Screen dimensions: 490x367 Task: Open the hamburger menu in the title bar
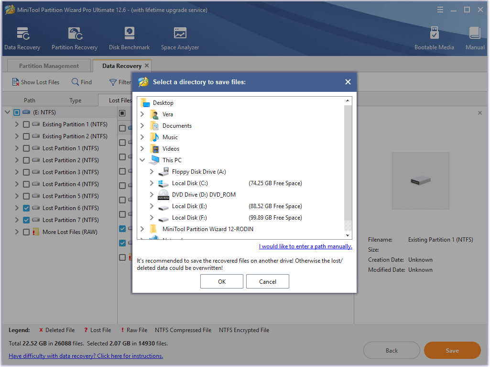click(x=440, y=10)
